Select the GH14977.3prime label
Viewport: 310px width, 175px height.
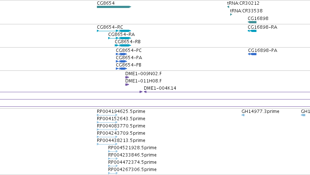(x=260, y=111)
